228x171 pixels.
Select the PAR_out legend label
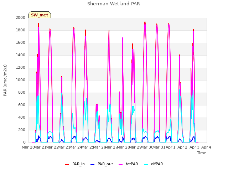(x=105, y=164)
